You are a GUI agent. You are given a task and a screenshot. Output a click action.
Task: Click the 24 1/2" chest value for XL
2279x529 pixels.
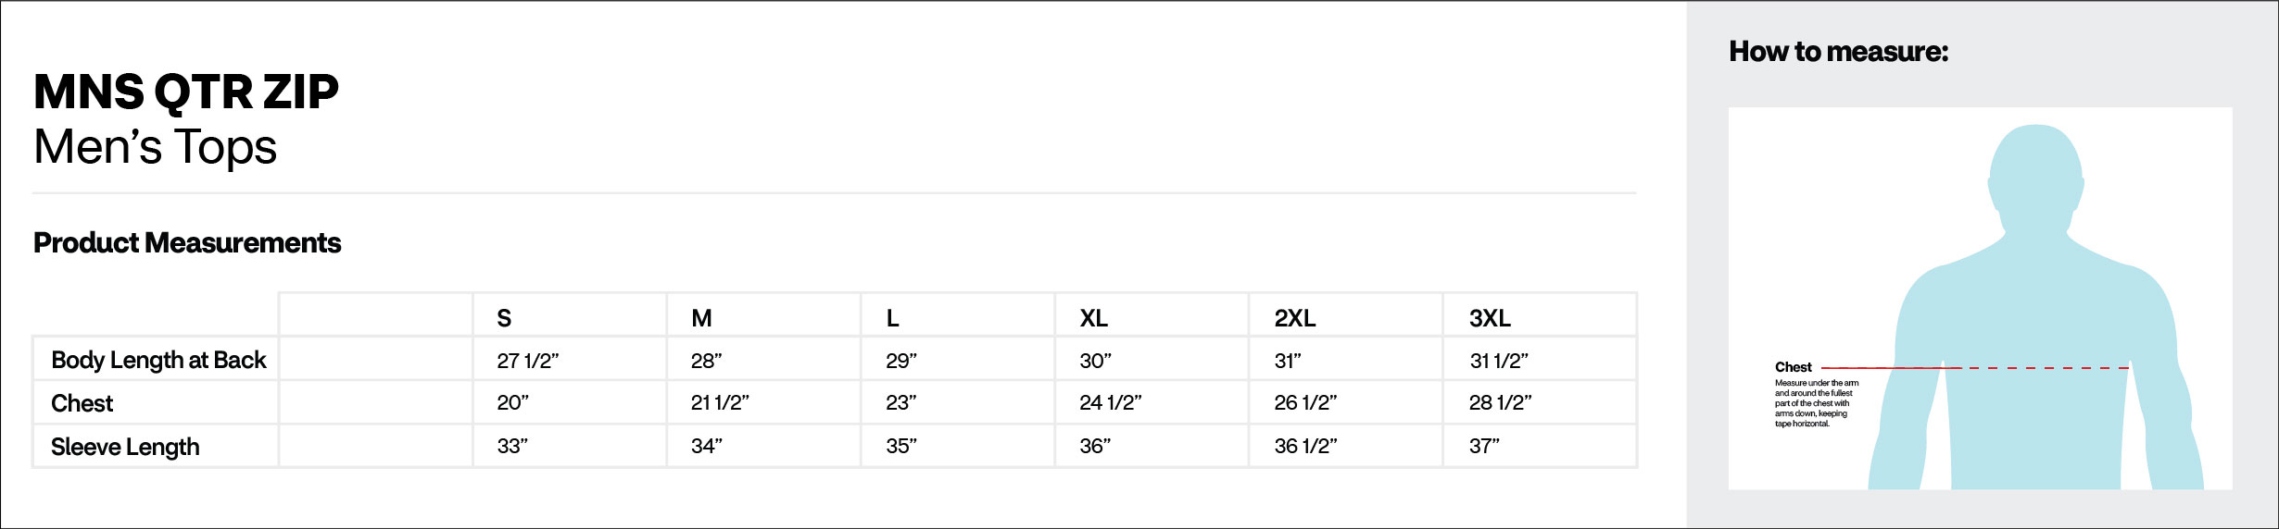pyautogui.click(x=1110, y=402)
